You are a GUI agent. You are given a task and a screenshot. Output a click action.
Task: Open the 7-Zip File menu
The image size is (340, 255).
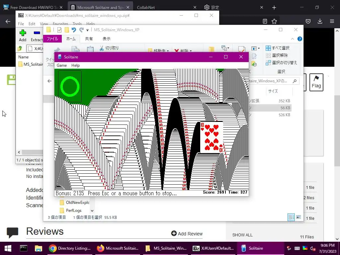(21, 24)
